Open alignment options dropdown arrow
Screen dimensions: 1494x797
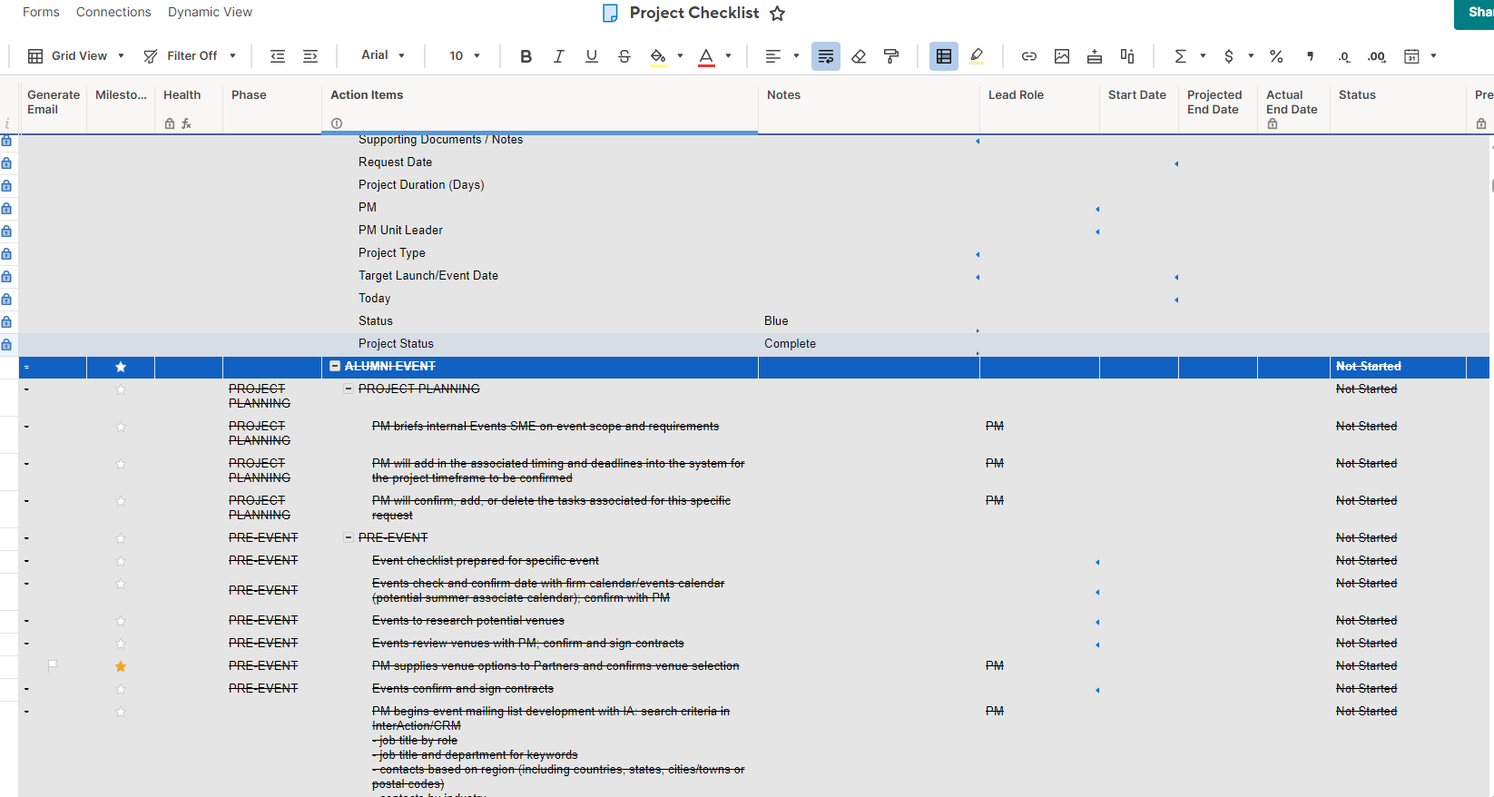point(796,56)
